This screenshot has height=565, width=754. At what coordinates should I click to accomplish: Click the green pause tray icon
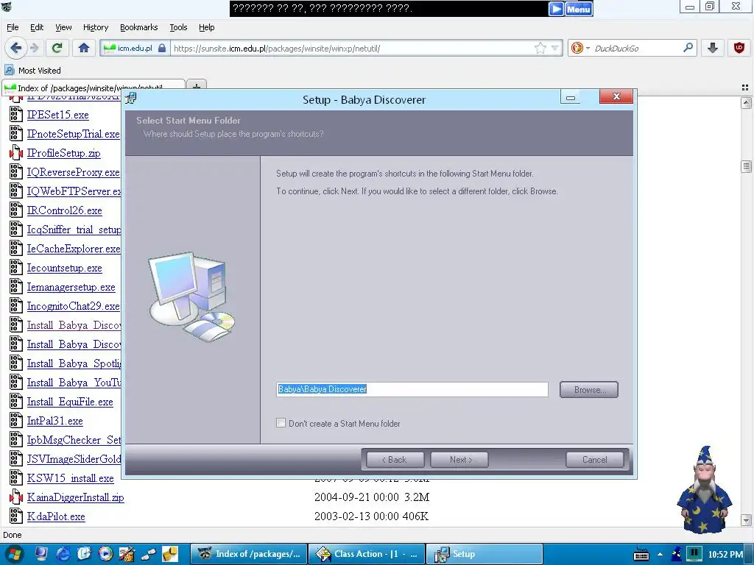pyautogui.click(x=694, y=553)
